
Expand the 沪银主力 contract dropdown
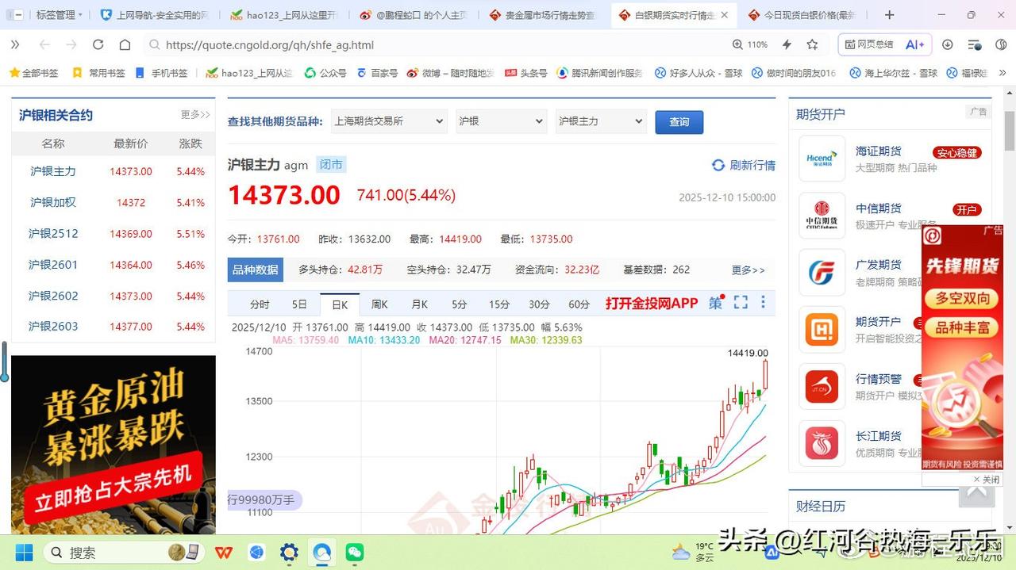pyautogui.click(x=601, y=121)
